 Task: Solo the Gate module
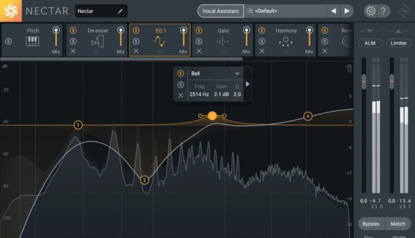(x=199, y=41)
